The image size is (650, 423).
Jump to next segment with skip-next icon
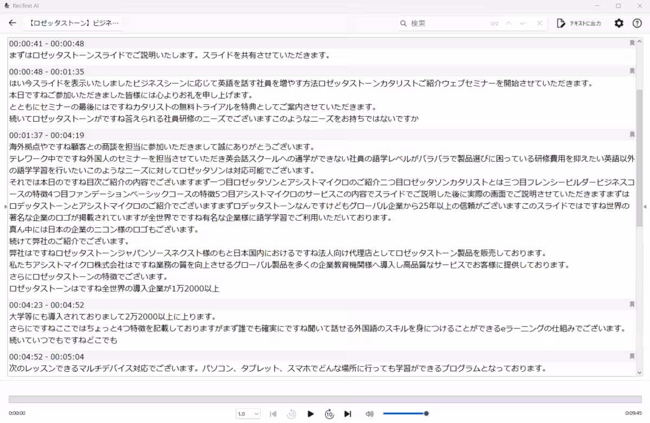pos(348,414)
